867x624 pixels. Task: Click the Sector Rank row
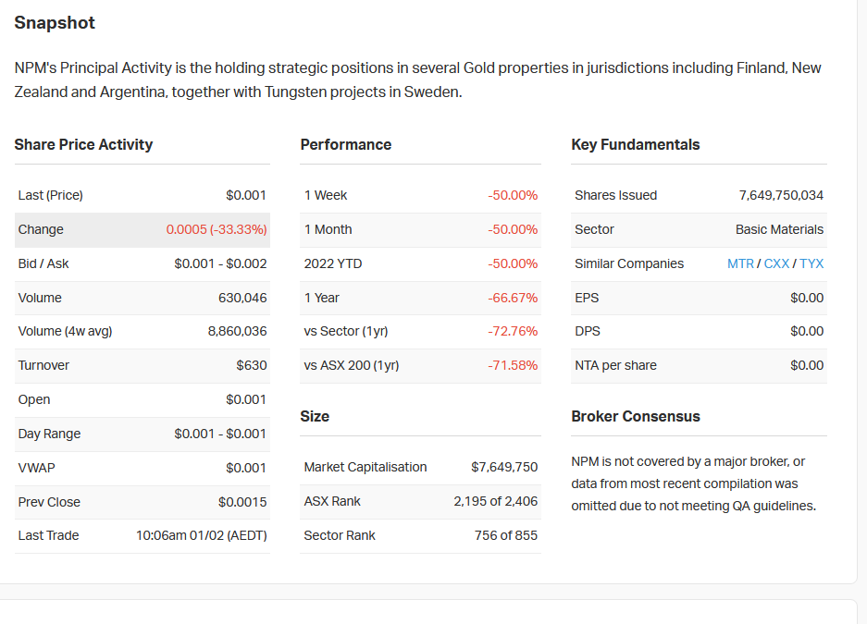tap(420, 535)
